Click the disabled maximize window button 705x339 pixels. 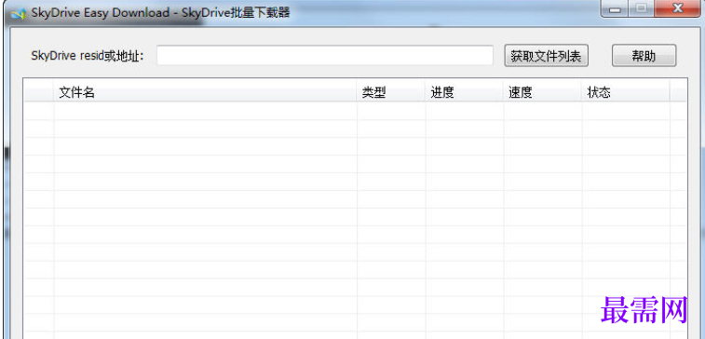(642, 9)
